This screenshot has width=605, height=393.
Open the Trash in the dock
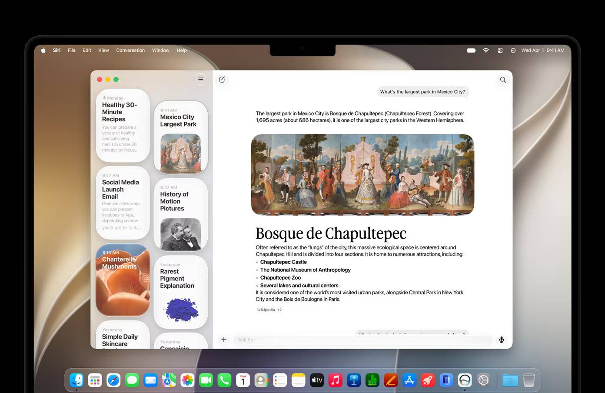(529, 380)
